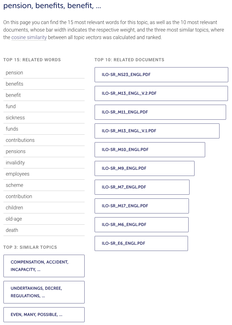The height and width of the screenshot is (325, 232).
Task: Select the word 'old-age' in related words
Action: tap(13, 219)
